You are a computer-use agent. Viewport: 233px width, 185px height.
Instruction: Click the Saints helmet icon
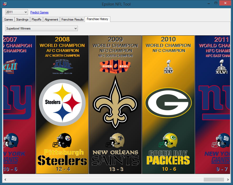click(115, 140)
